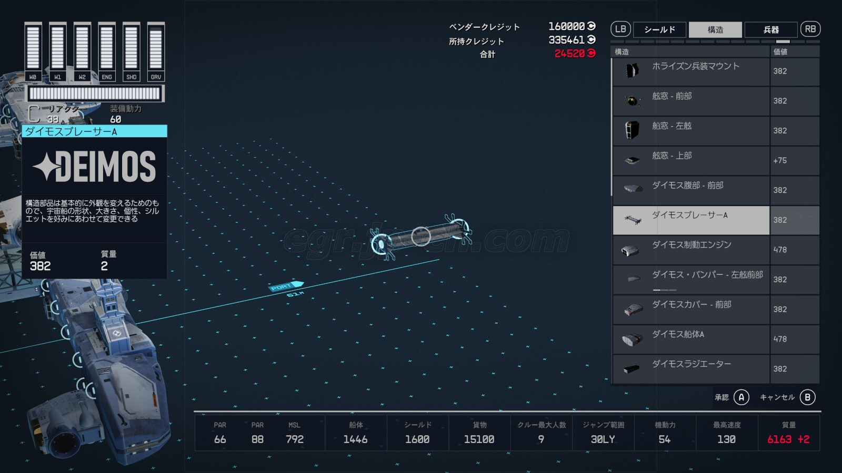Click the bracer part in the build grid
This screenshot has width=842, height=473.
(420, 236)
